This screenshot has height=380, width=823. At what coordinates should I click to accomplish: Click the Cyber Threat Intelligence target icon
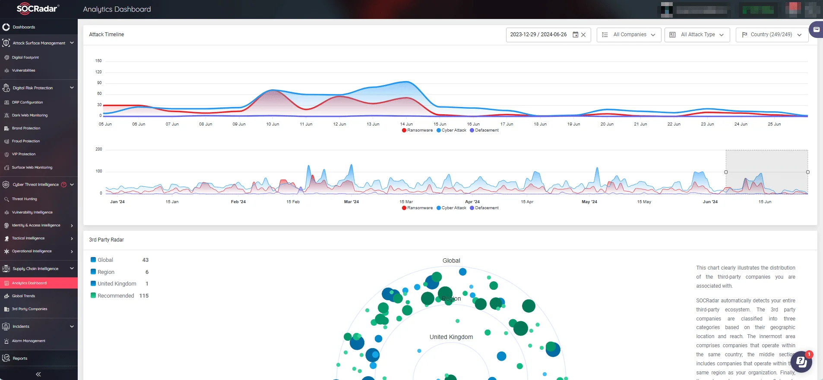pyautogui.click(x=6, y=185)
